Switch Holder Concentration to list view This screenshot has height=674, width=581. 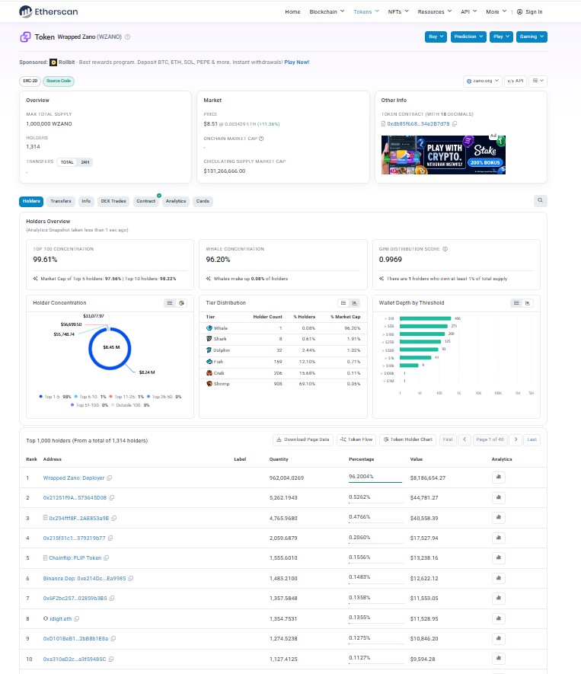click(x=170, y=303)
